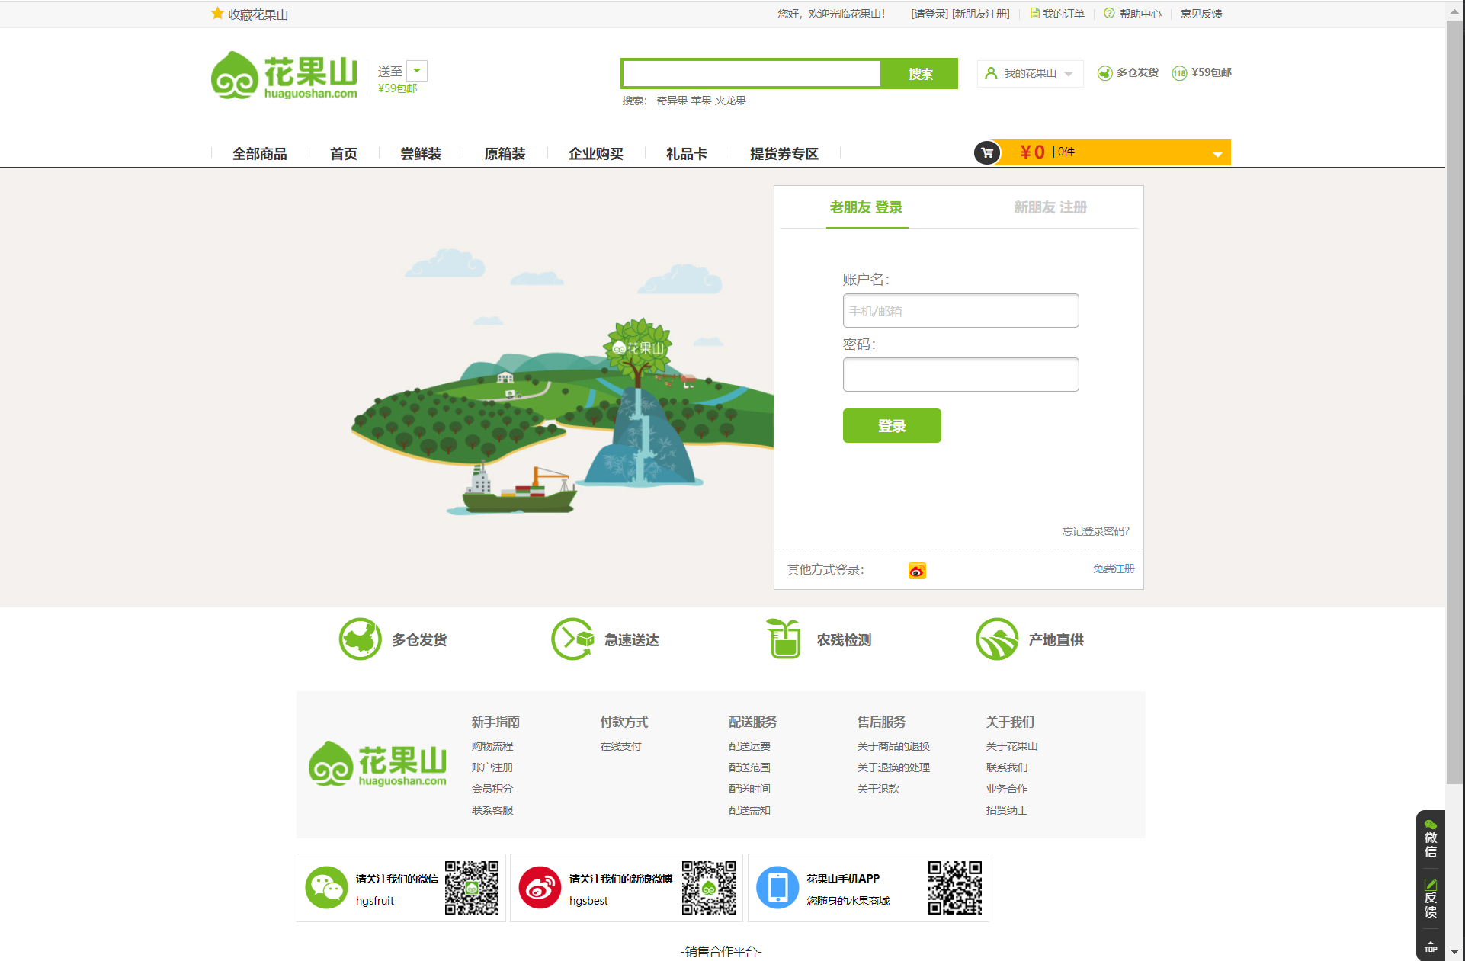Click the 忘记登录密码? link

[1096, 531]
